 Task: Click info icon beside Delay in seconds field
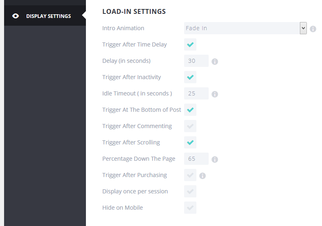215,62
